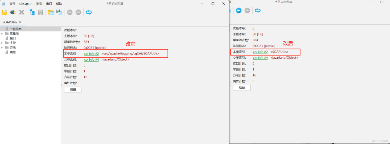Image resolution: width=390 pixels, height=144 pixels.
Task: Follow cp_info #4 link in right window
Action: coord(261,58)
